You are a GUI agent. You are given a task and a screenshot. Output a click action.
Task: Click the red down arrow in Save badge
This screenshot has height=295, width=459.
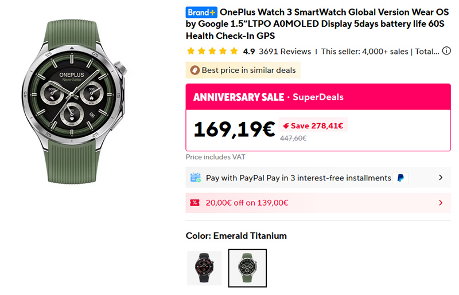tap(285, 125)
